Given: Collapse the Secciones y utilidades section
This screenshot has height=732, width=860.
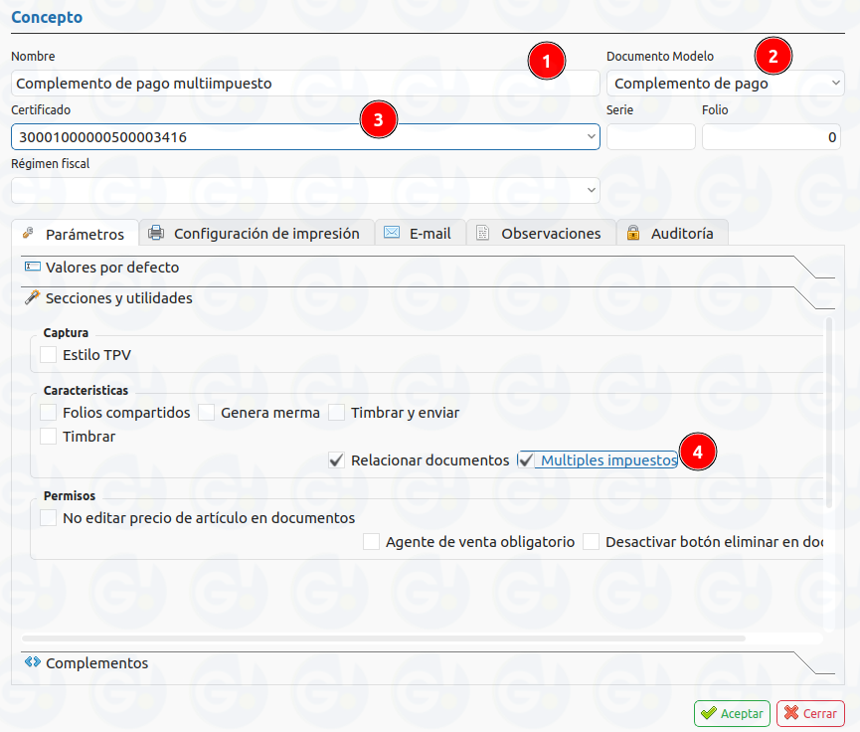Looking at the screenshot, I should click(428, 298).
